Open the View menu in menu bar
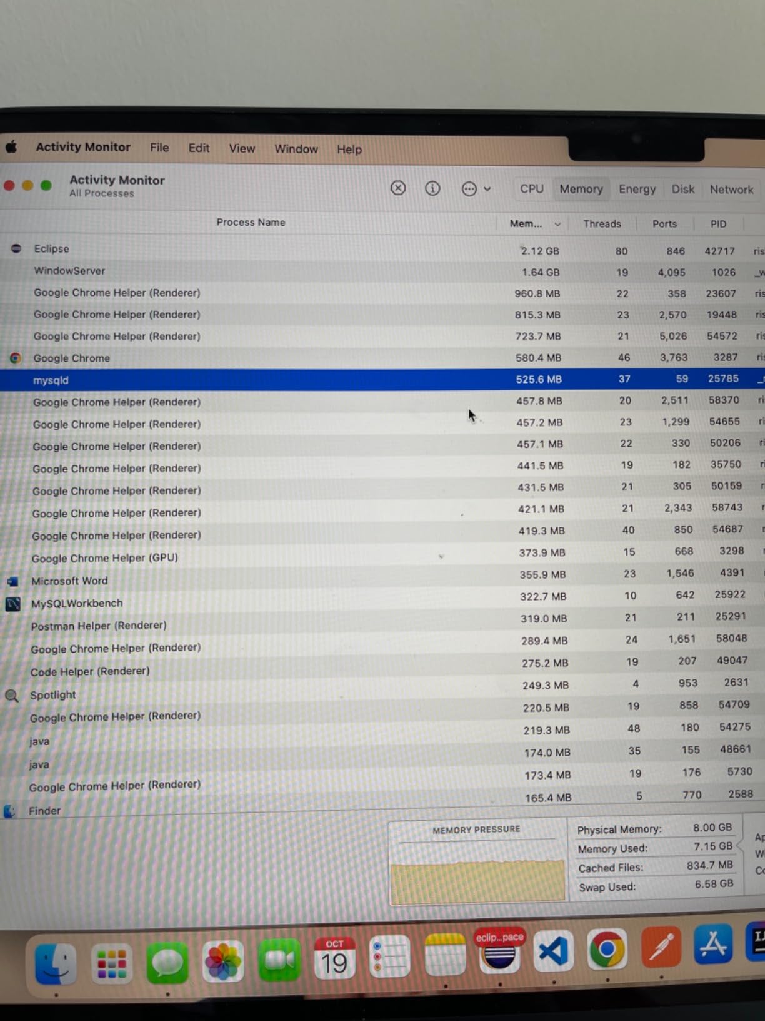Viewport: 765px width, 1021px height. click(241, 148)
